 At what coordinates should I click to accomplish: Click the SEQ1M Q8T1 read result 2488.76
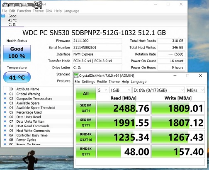pyautogui.click(x=124, y=108)
